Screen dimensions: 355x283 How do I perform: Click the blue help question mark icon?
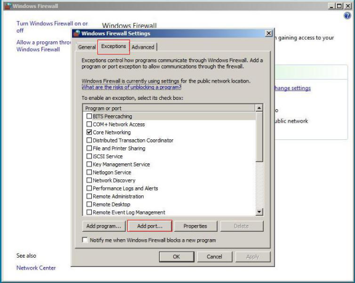(347, 15)
